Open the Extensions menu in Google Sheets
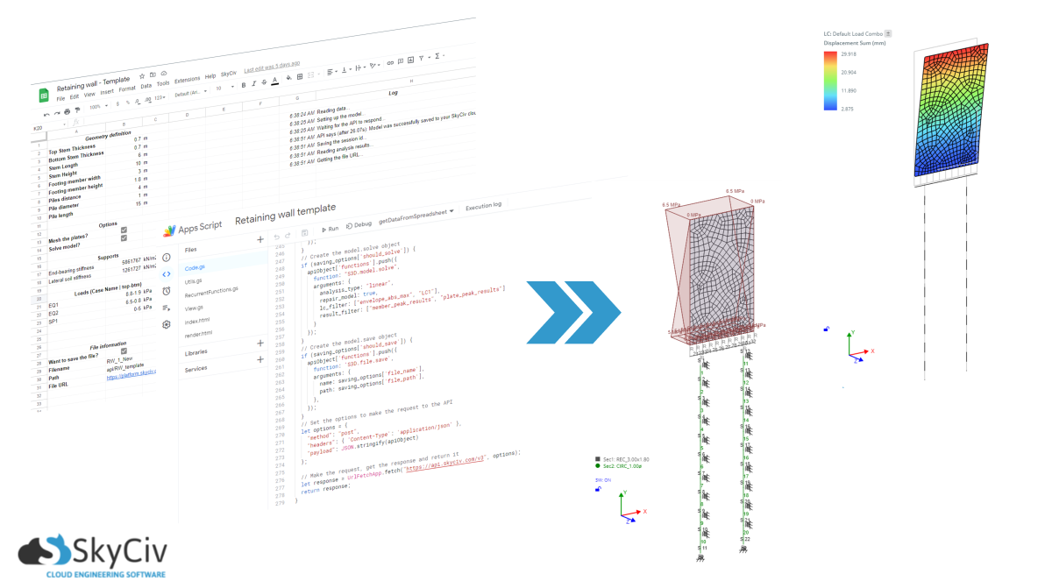 coord(188,79)
